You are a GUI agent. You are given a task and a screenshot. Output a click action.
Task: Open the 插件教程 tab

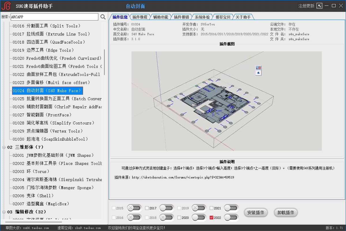(x=140, y=17)
